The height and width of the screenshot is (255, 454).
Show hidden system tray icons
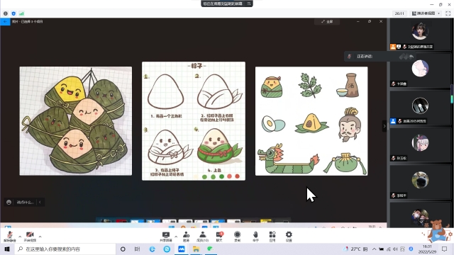coord(374,249)
